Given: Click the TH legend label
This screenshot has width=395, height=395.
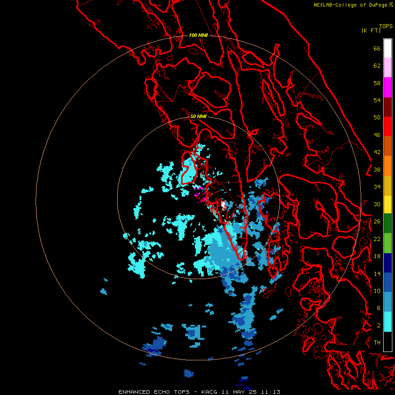Looking at the screenshot, I should coord(377,343).
